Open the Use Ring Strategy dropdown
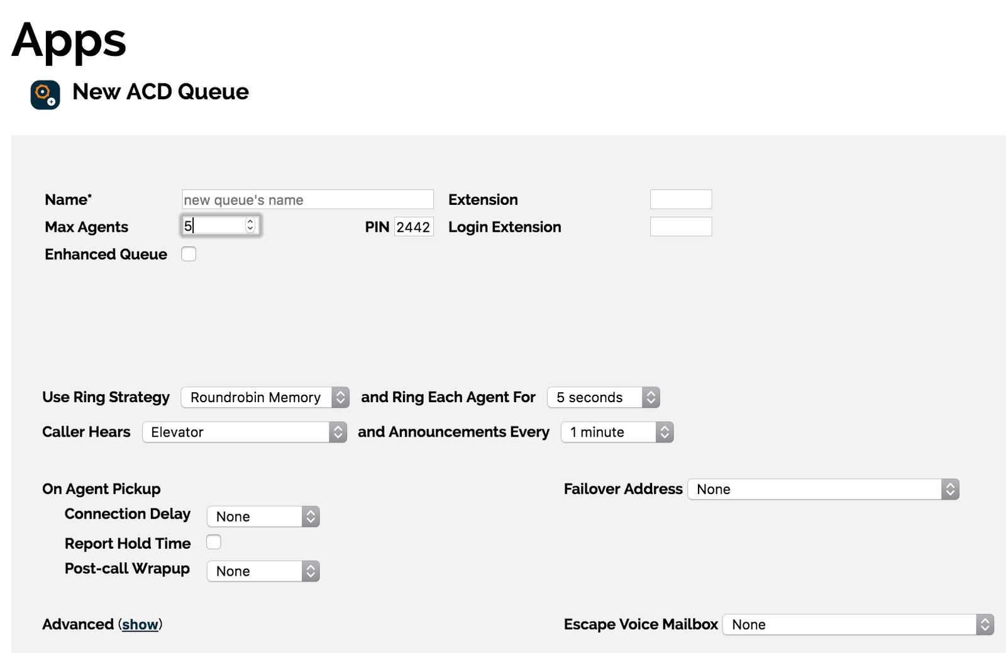This screenshot has width=1006, height=653. point(264,397)
